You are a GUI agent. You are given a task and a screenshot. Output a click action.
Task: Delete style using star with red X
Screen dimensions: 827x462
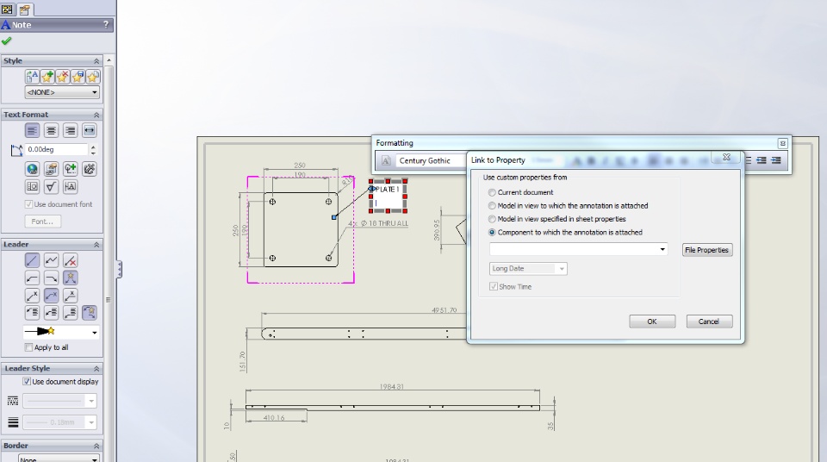click(x=63, y=77)
